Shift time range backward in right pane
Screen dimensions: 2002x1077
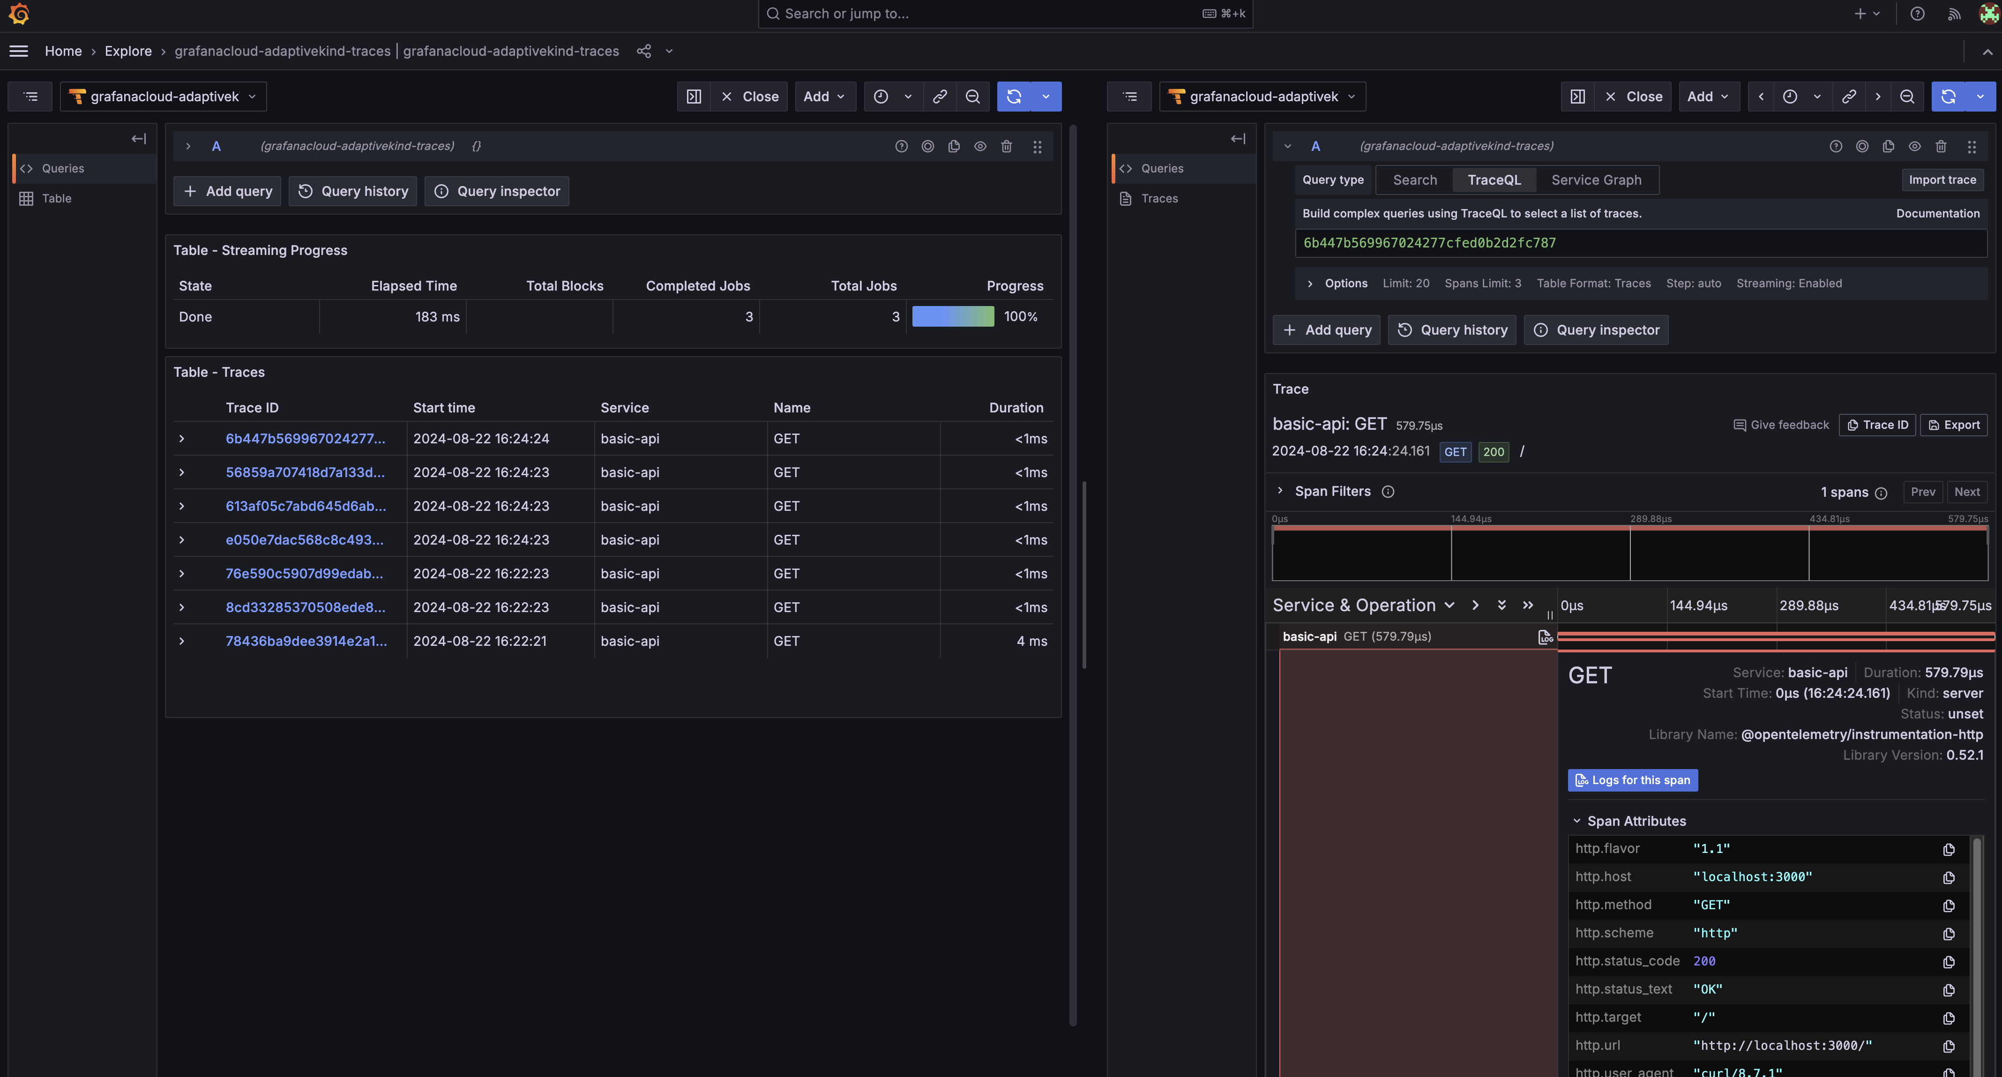coord(1761,97)
